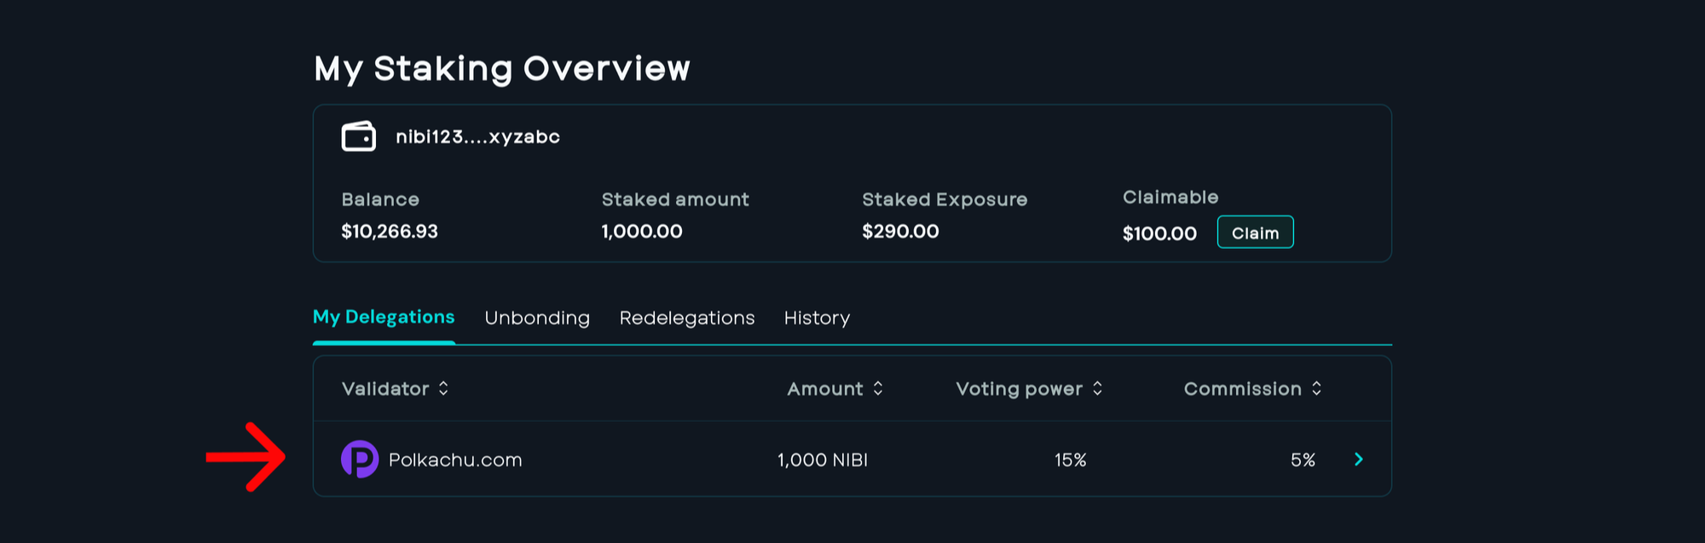Open the Redelegations tab
1705x543 pixels.
point(686,317)
